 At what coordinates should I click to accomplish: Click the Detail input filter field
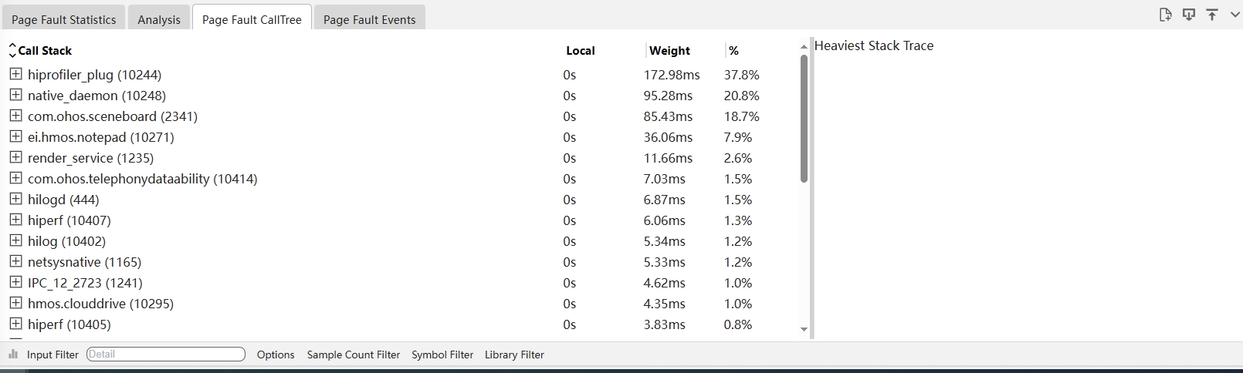click(x=166, y=355)
